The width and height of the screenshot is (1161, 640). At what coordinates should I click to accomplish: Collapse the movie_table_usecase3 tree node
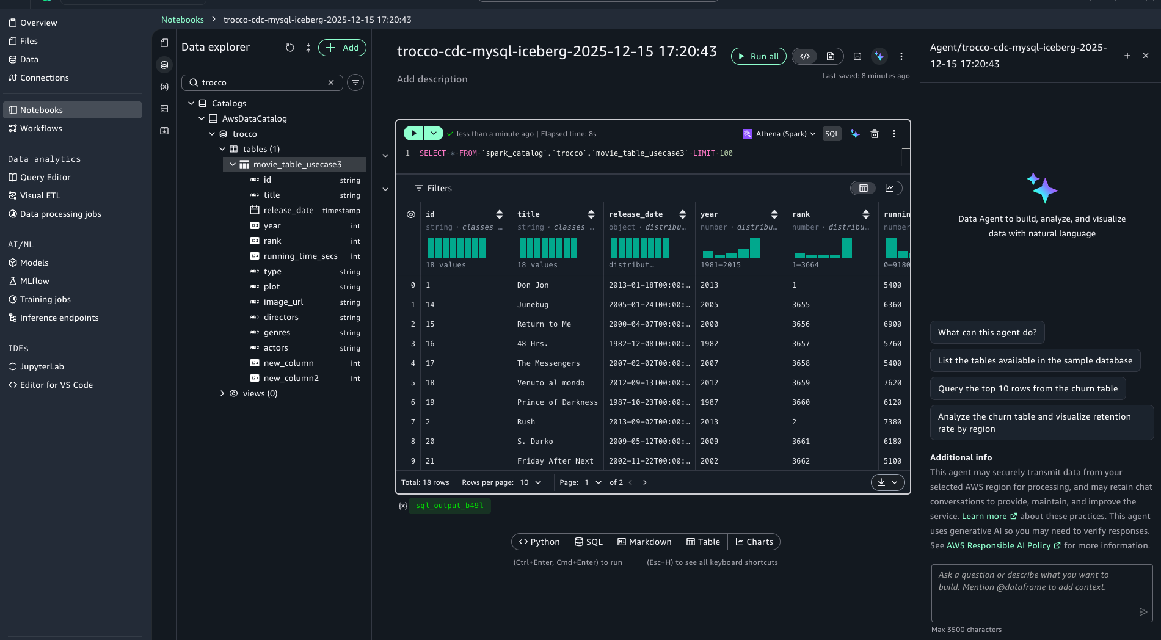coord(233,164)
